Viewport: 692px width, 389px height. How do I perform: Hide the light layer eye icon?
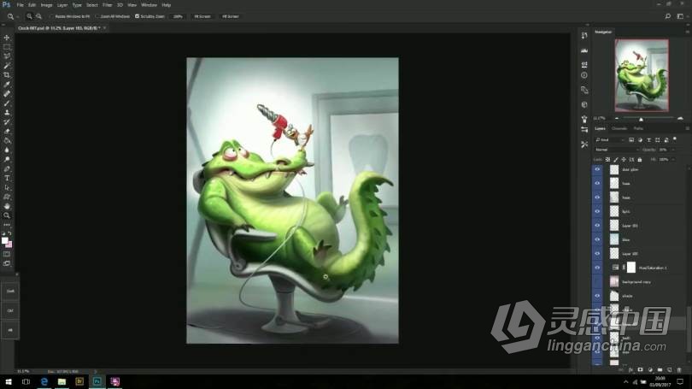pyautogui.click(x=597, y=211)
